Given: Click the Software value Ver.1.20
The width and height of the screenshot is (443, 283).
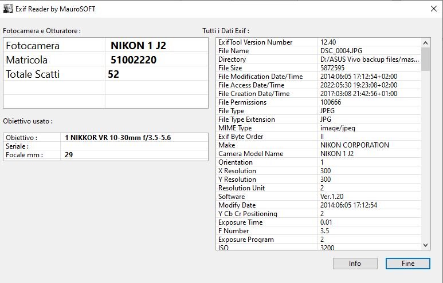Looking at the screenshot, I should pyautogui.click(x=332, y=197).
